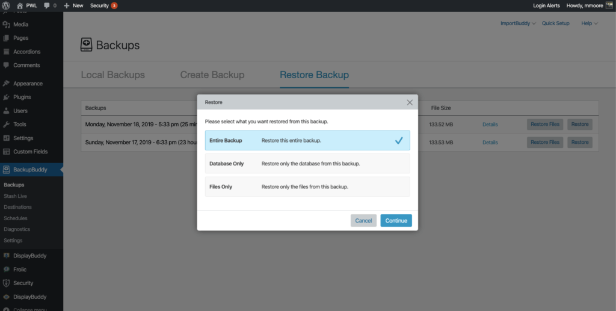Open the comments bubble icon in admin bar

pos(47,6)
